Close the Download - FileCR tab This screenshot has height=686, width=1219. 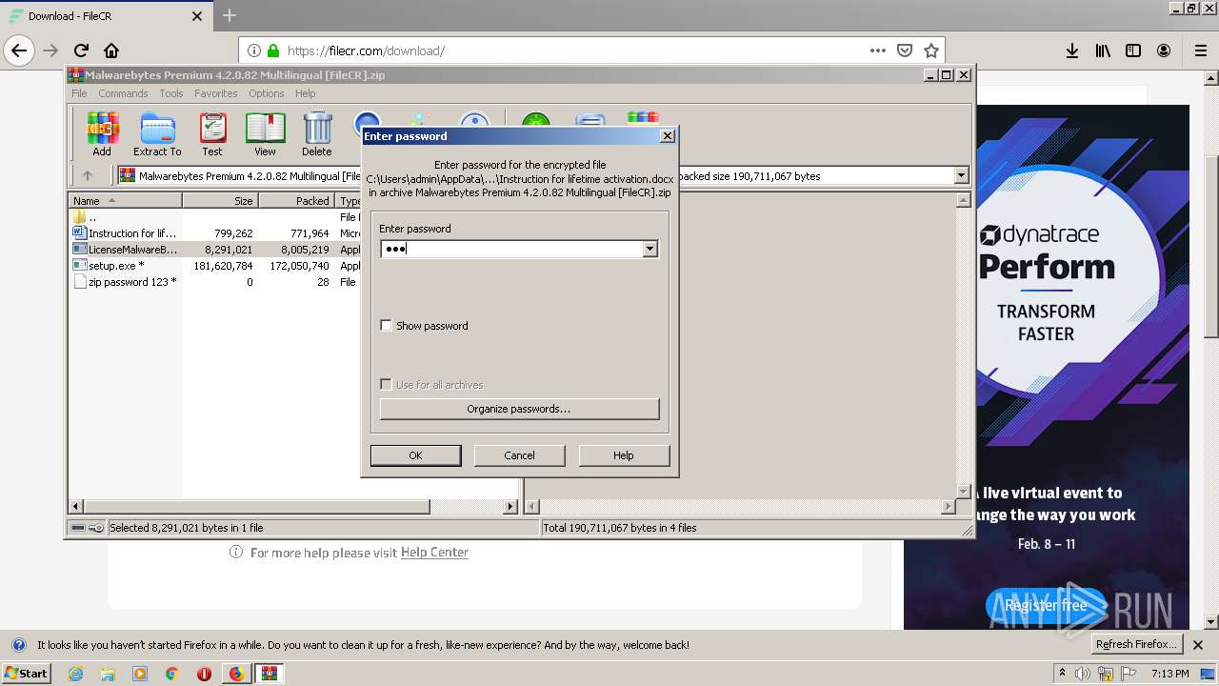(x=197, y=16)
